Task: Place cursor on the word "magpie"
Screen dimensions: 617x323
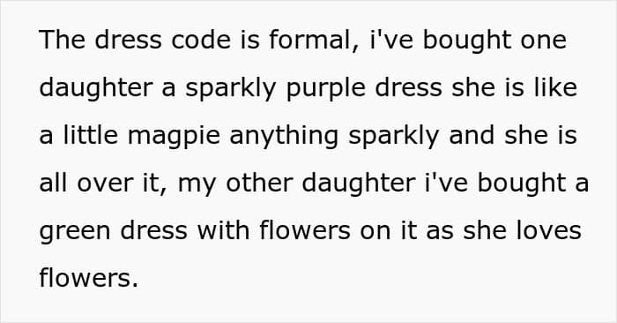Action: (x=174, y=135)
